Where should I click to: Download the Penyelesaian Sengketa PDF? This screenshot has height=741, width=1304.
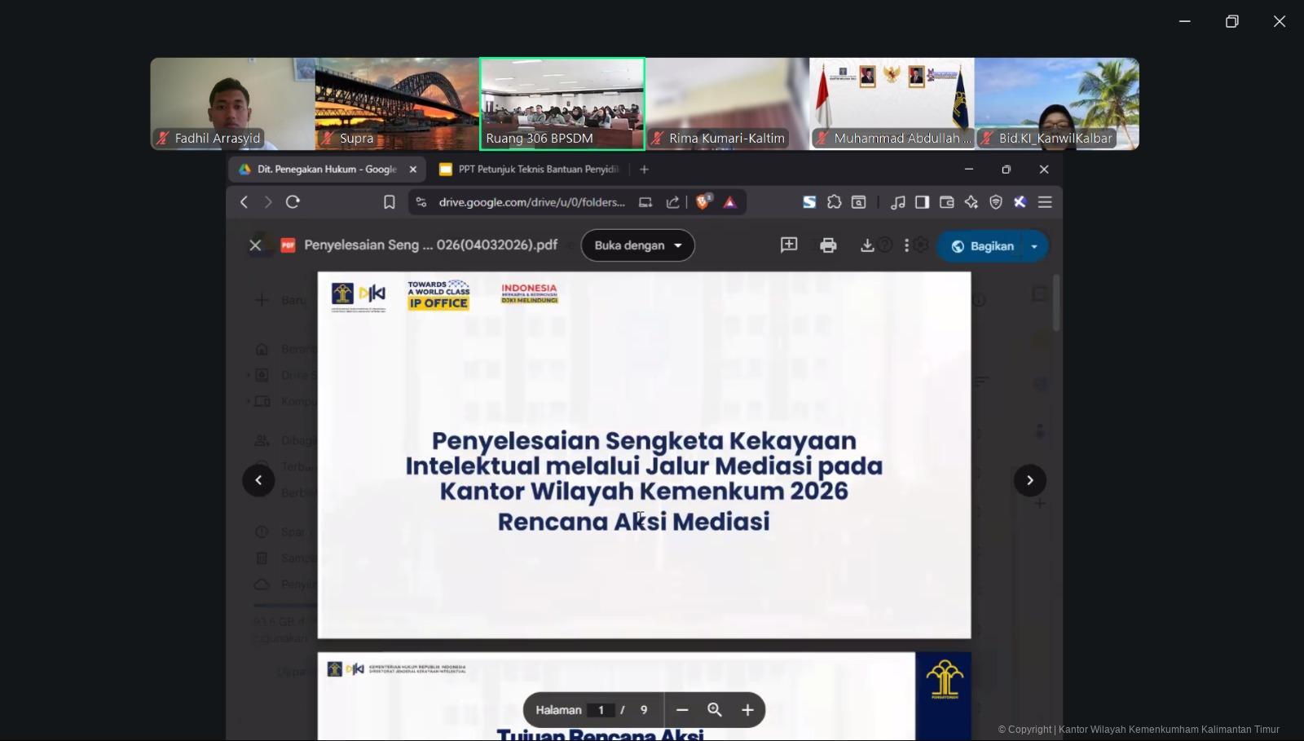click(868, 245)
